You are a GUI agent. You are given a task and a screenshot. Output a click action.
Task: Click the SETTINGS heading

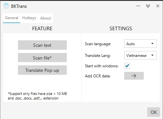pos(121,29)
